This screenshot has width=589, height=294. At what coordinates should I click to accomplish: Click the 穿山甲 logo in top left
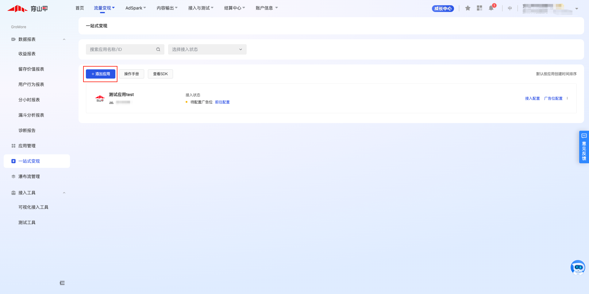click(28, 9)
